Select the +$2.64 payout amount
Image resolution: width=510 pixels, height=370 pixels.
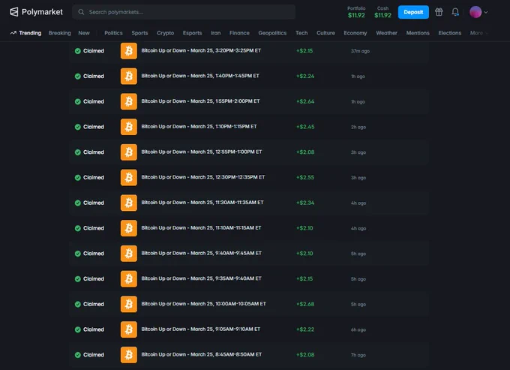[305, 101]
